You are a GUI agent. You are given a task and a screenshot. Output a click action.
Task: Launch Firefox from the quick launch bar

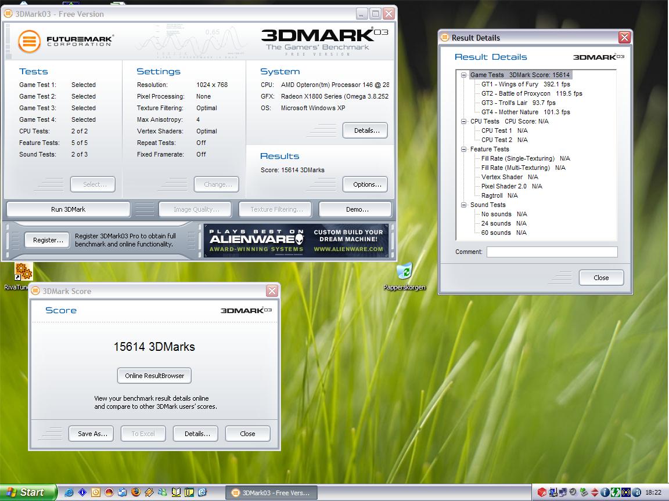click(136, 492)
